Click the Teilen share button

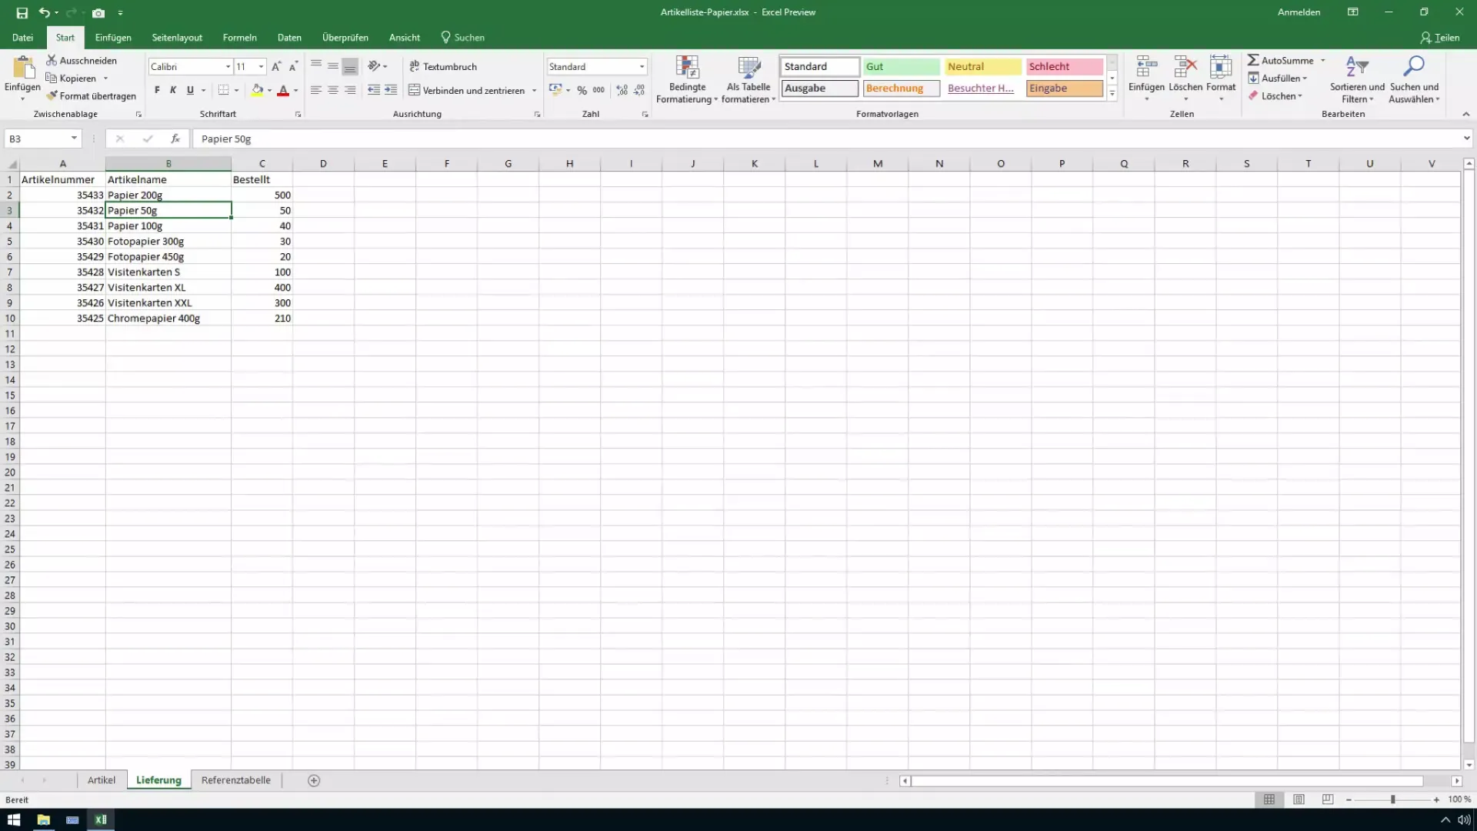tap(1440, 37)
